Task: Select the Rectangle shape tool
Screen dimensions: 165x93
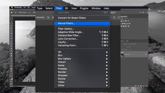Action: tap(11, 66)
